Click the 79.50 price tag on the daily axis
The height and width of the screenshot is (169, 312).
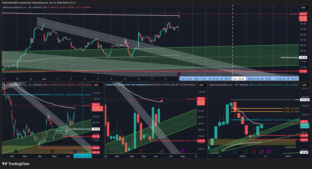click(x=96, y=129)
